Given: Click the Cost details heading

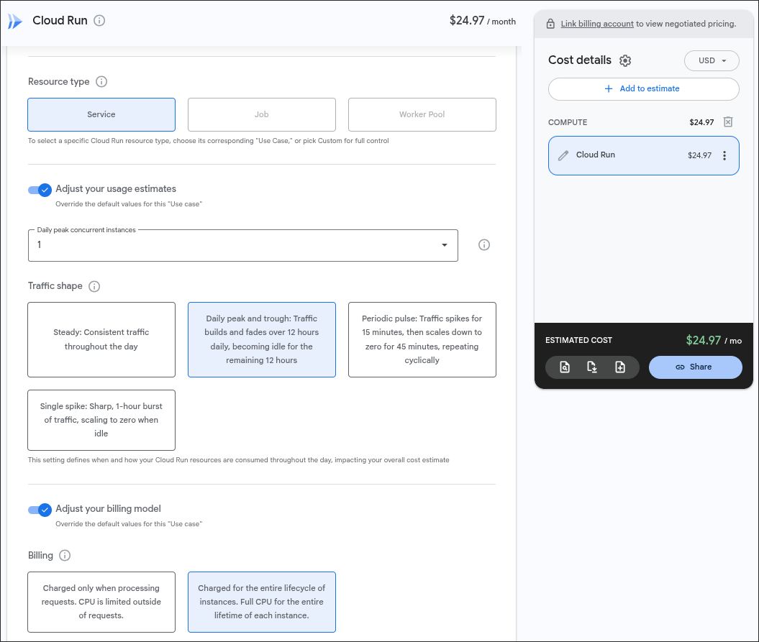Looking at the screenshot, I should point(579,60).
